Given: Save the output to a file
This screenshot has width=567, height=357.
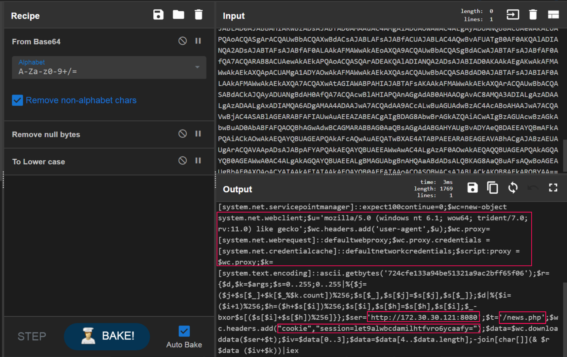Looking at the screenshot, I should point(472,188).
